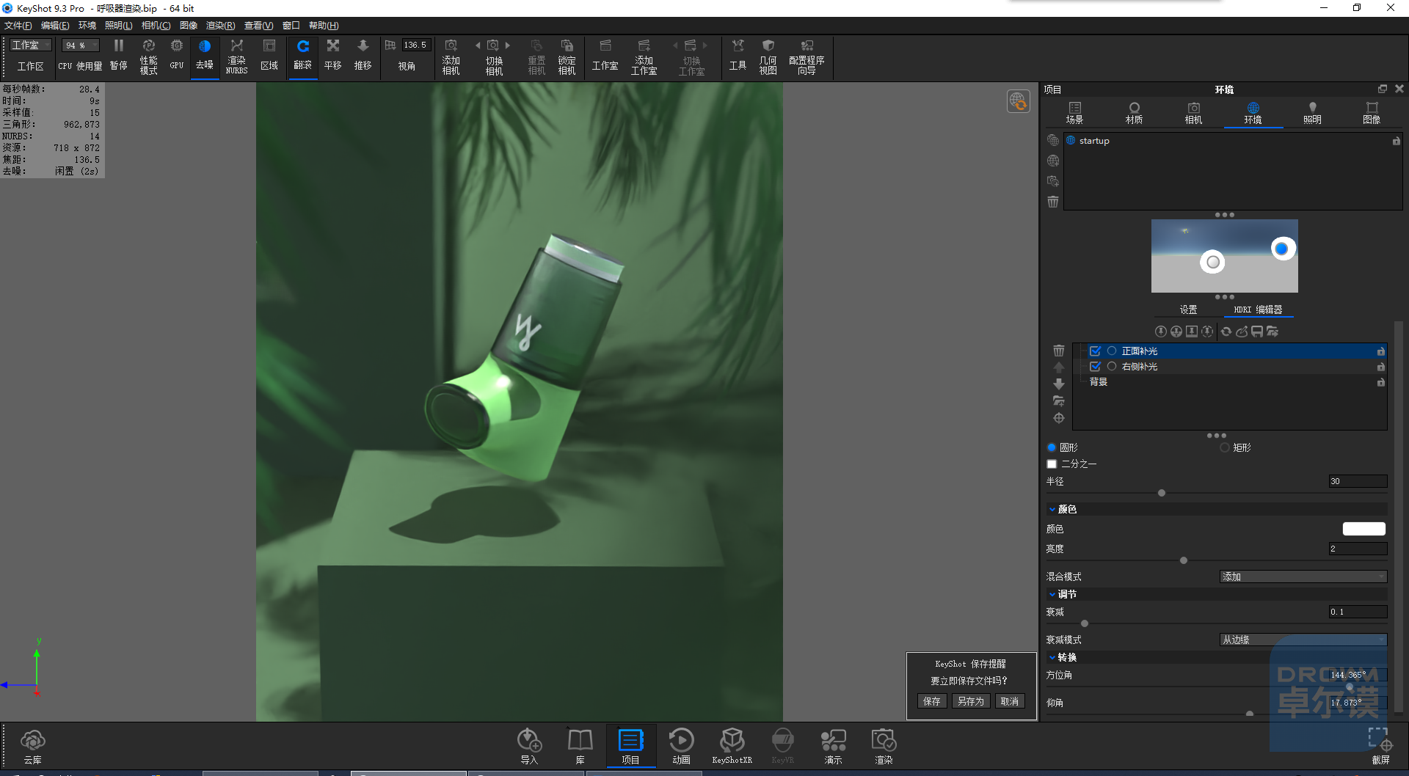1409x776 pixels.
Task: Toggle the lock on 背景 row
Action: 1380,382
